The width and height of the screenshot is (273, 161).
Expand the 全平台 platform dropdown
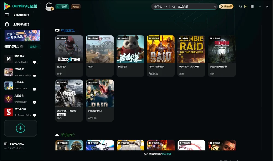click(161, 7)
